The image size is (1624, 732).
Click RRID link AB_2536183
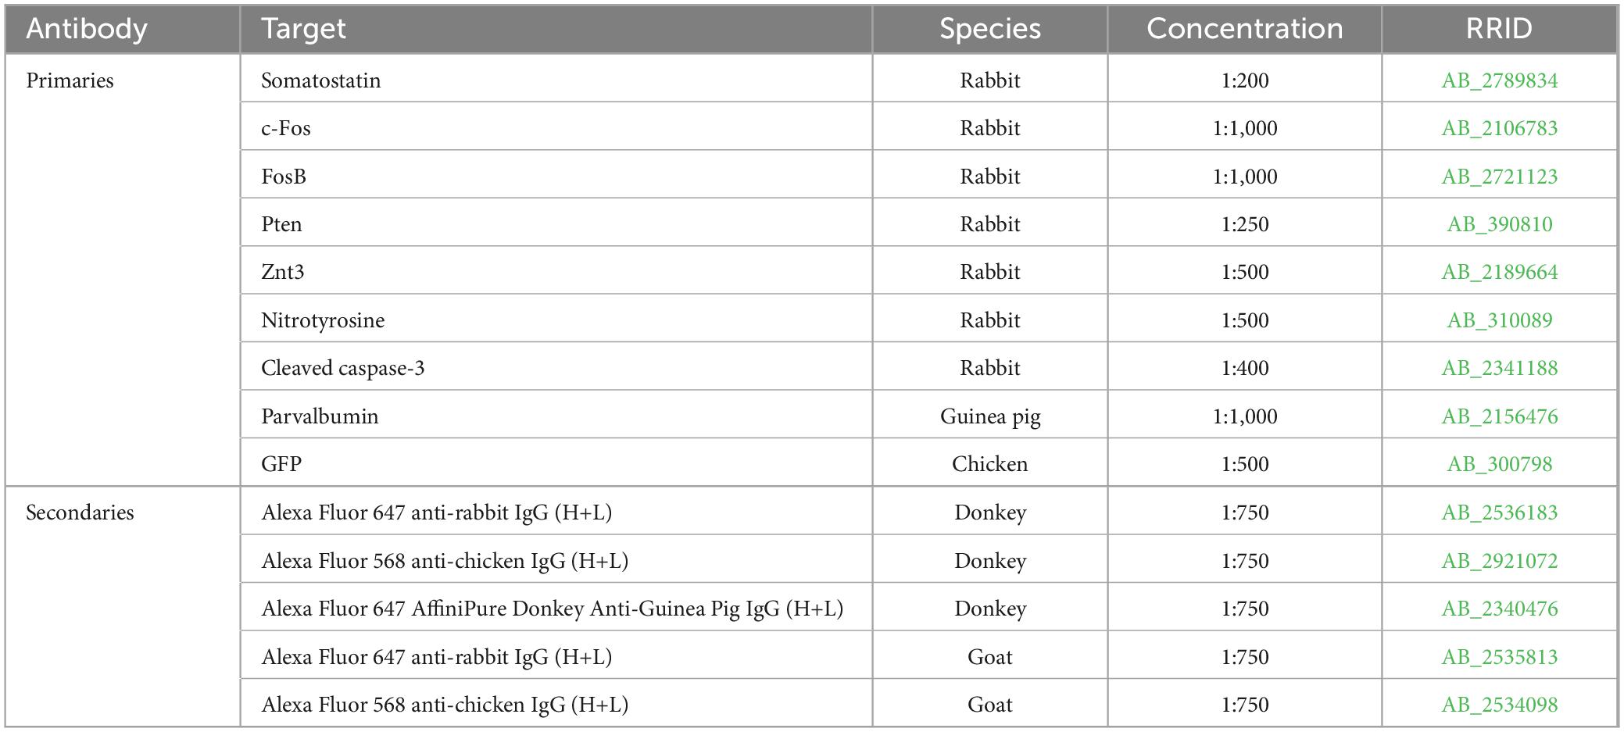click(x=1499, y=512)
